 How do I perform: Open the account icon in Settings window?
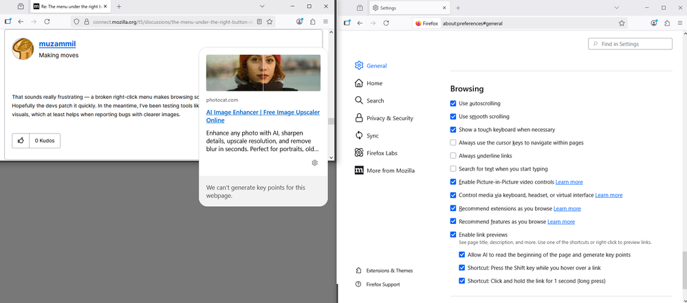[x=654, y=23]
